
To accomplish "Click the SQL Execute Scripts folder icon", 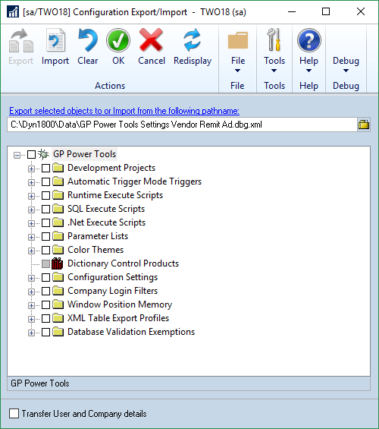I will click(x=58, y=209).
